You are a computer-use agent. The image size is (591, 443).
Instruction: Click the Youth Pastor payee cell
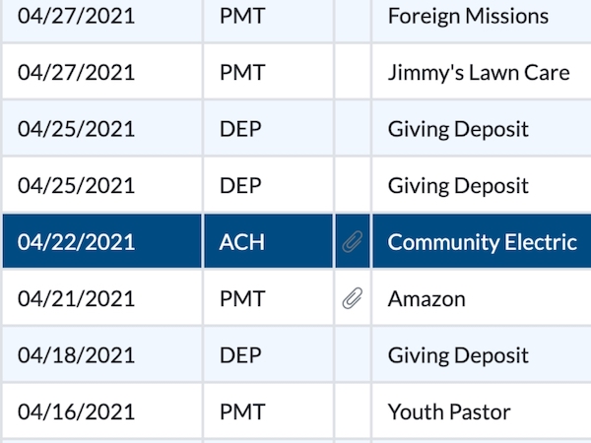tap(449, 412)
